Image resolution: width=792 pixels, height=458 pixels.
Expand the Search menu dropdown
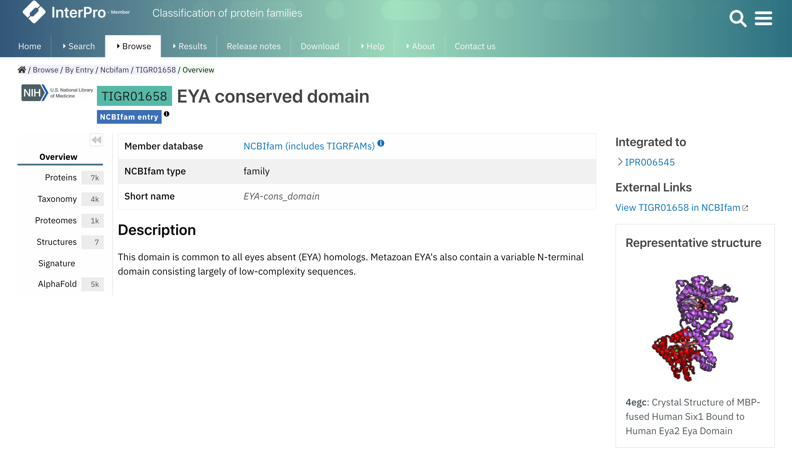point(78,46)
